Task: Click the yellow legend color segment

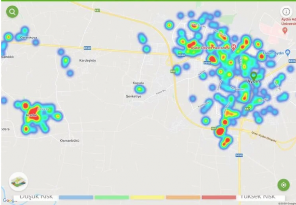Action: click(x=148, y=197)
